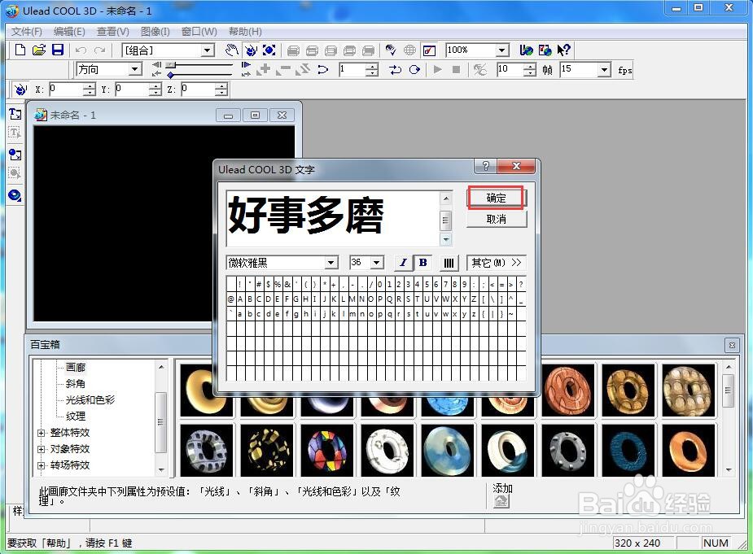This screenshot has width=753, height=554.
Task: Click down arrow of text box scrollbar
Action: coord(446,239)
